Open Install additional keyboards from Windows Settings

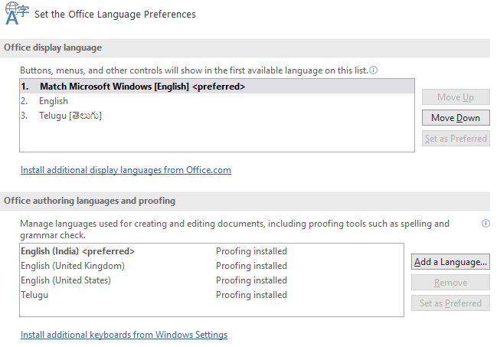click(124, 335)
